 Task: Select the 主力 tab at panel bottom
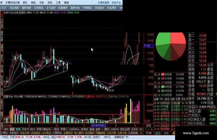coord(158,133)
